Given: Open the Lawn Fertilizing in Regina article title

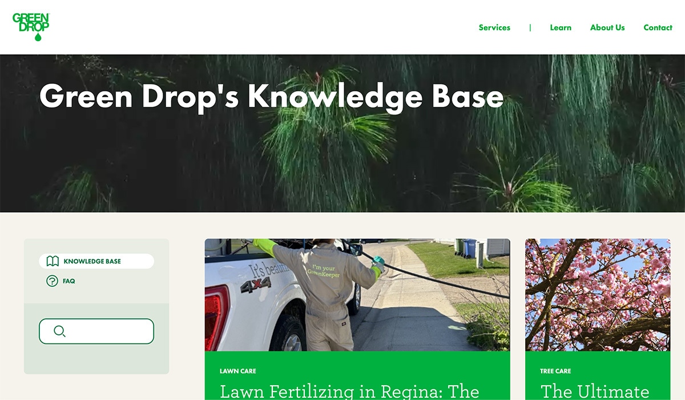Looking at the screenshot, I should click(349, 391).
